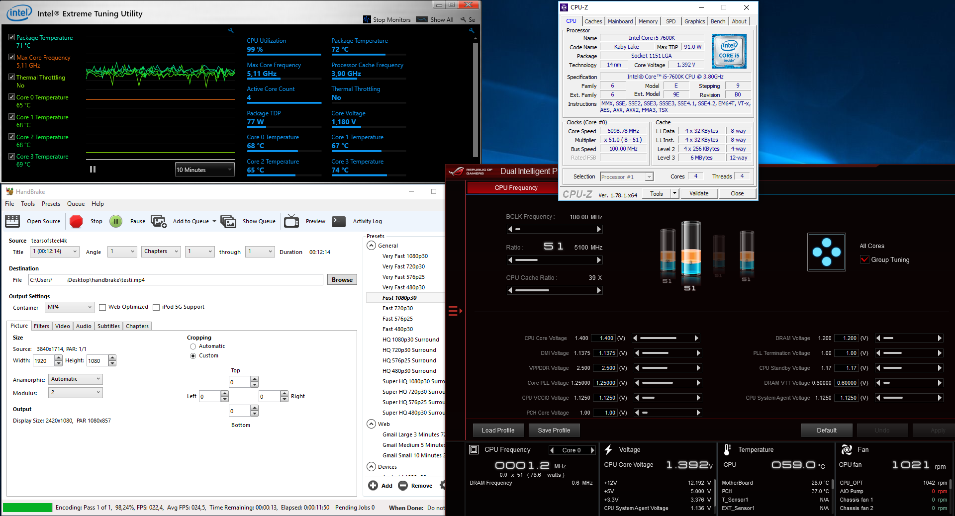Click the Show Queue icon
955x516 pixels.
point(228,221)
